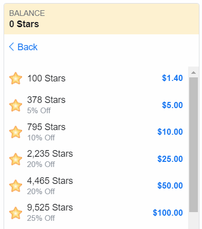Pick the $50.00 price

(170, 185)
